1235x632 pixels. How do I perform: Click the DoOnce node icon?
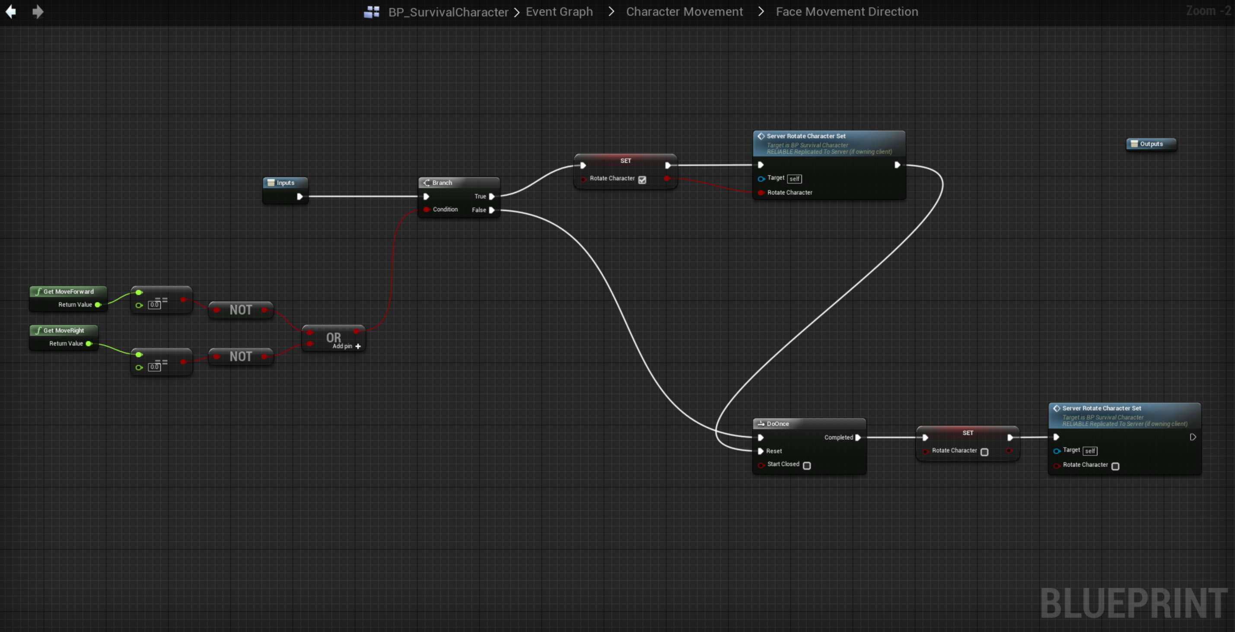[x=761, y=424]
